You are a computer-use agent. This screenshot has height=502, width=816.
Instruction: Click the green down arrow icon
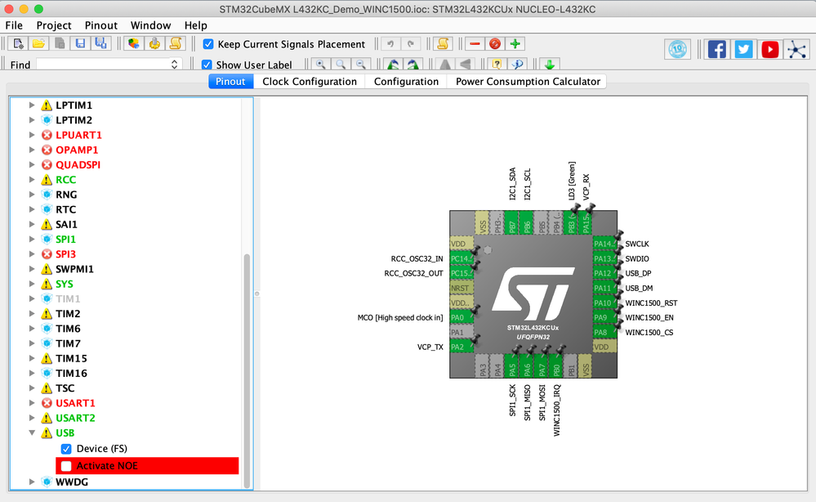coord(549,64)
